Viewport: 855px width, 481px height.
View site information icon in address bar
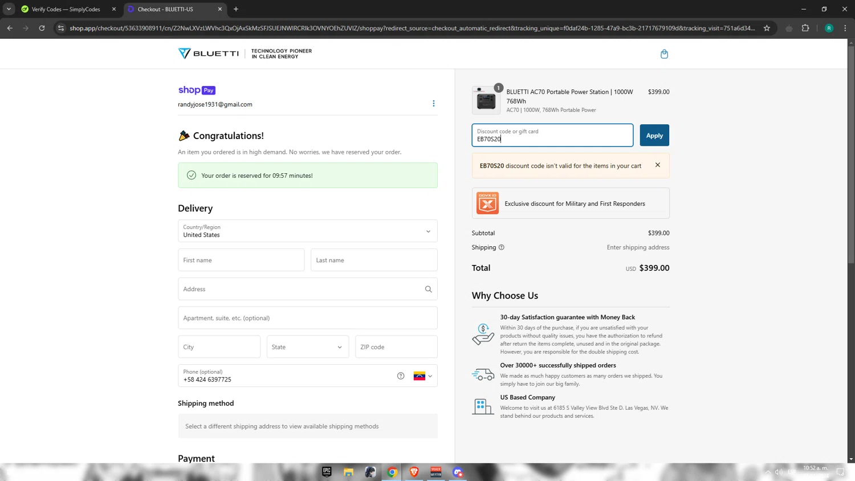click(x=61, y=28)
